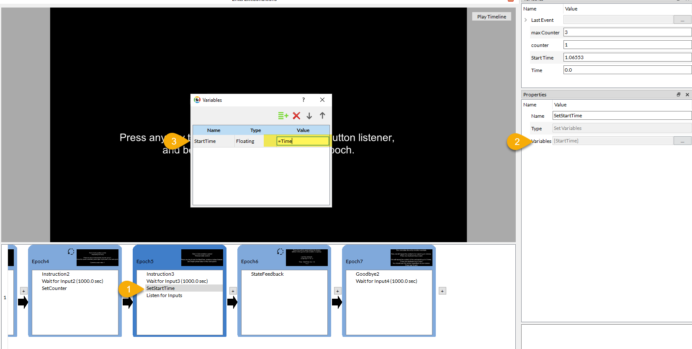Click the loop icon on Epoch4
The width and height of the screenshot is (692, 349).
(71, 251)
